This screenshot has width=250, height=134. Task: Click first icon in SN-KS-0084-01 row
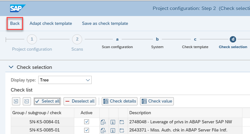(x=104, y=122)
